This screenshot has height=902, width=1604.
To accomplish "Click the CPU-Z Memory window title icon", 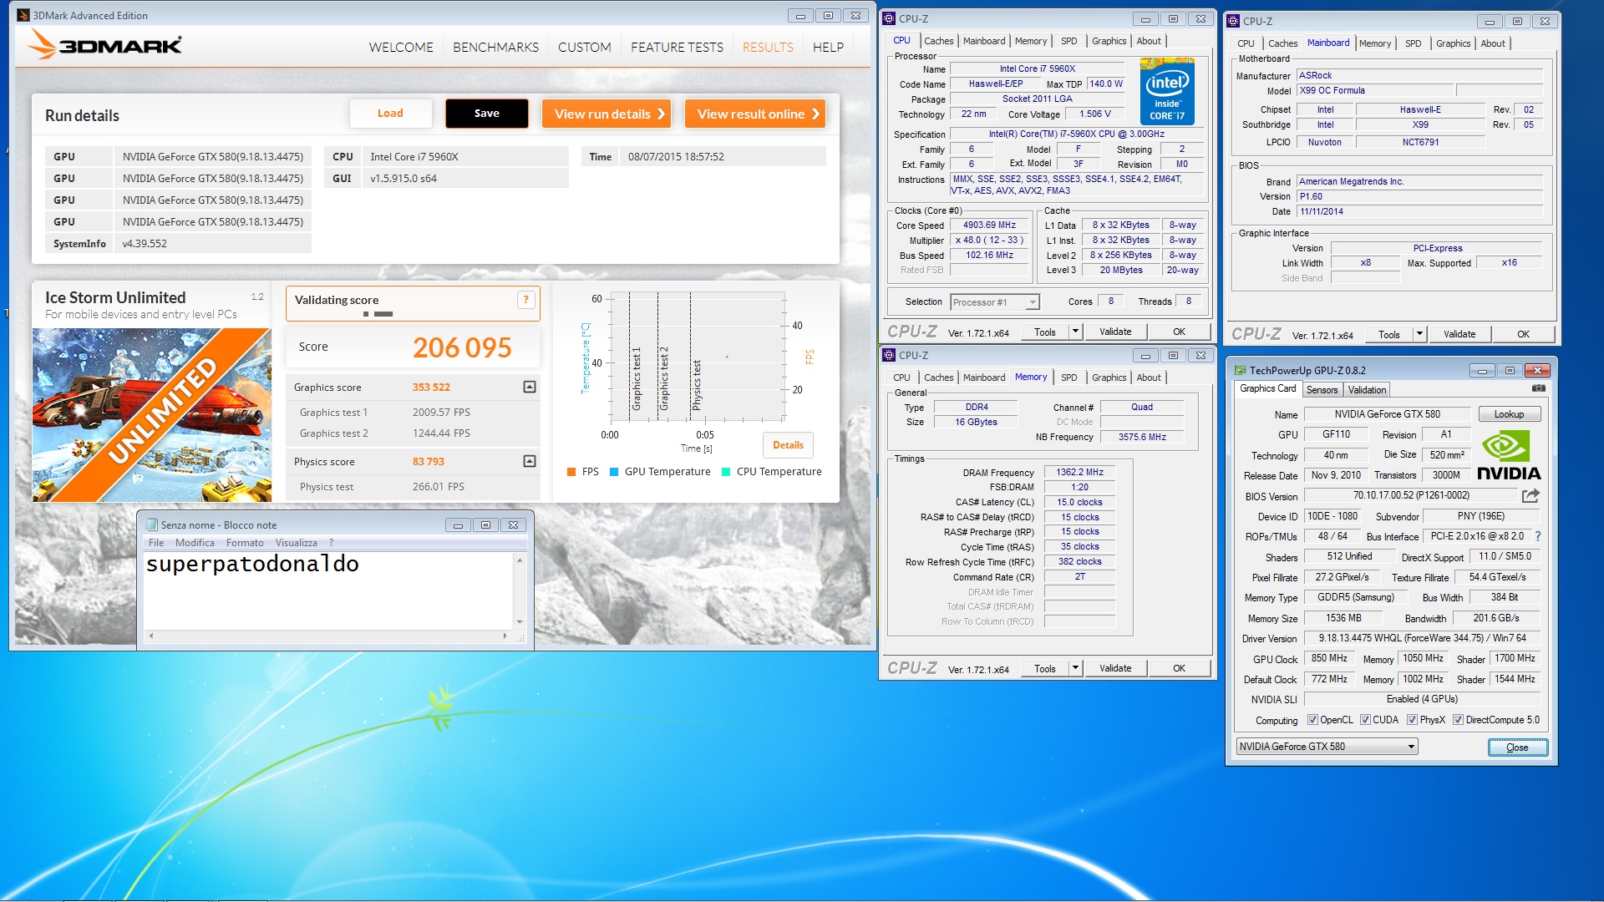I will click(889, 355).
